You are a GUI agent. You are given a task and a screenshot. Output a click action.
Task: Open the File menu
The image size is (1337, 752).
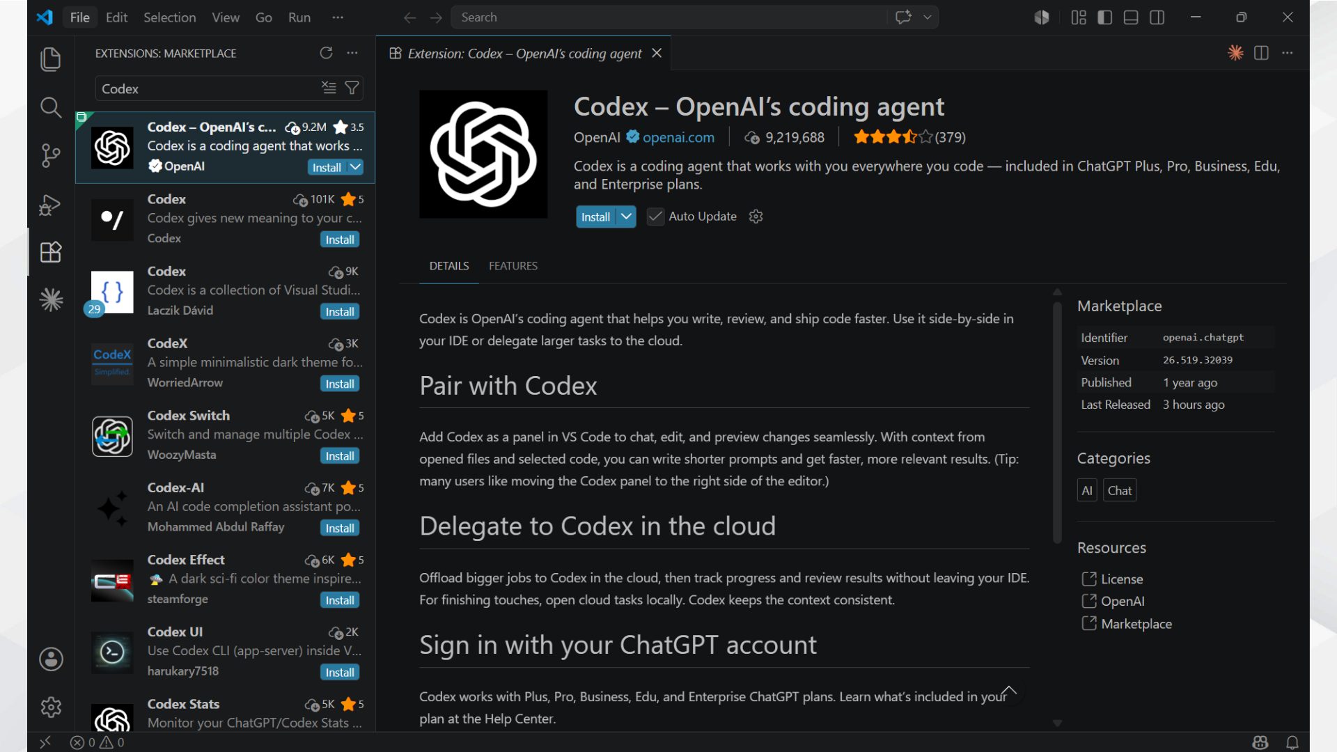[x=80, y=17]
